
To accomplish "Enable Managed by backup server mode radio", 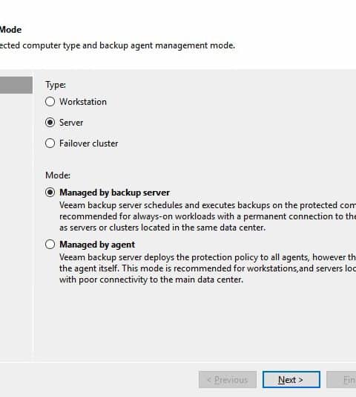I will [x=50, y=193].
